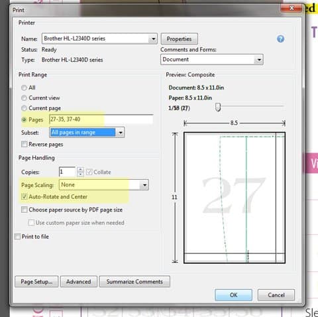Close the Print dialog with the X
The height and width of the screenshot is (317, 318).
(x=291, y=9)
